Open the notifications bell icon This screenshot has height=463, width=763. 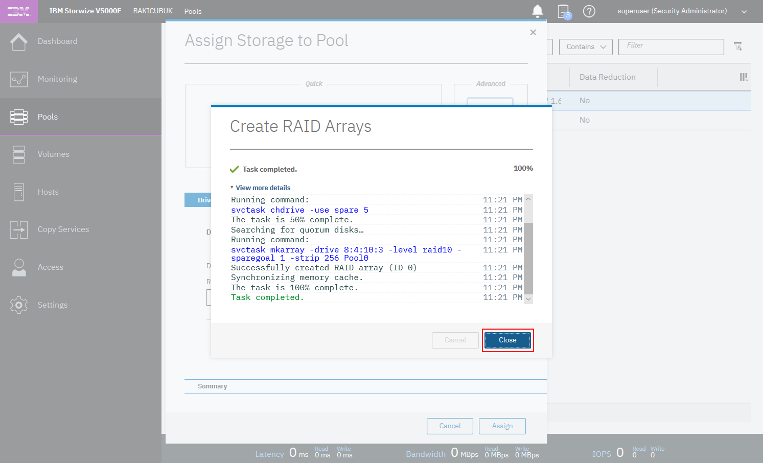538,11
